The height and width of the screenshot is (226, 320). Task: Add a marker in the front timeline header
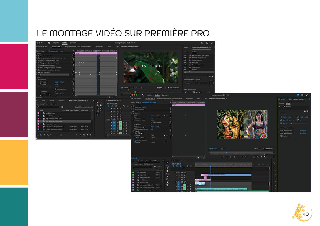point(184,166)
